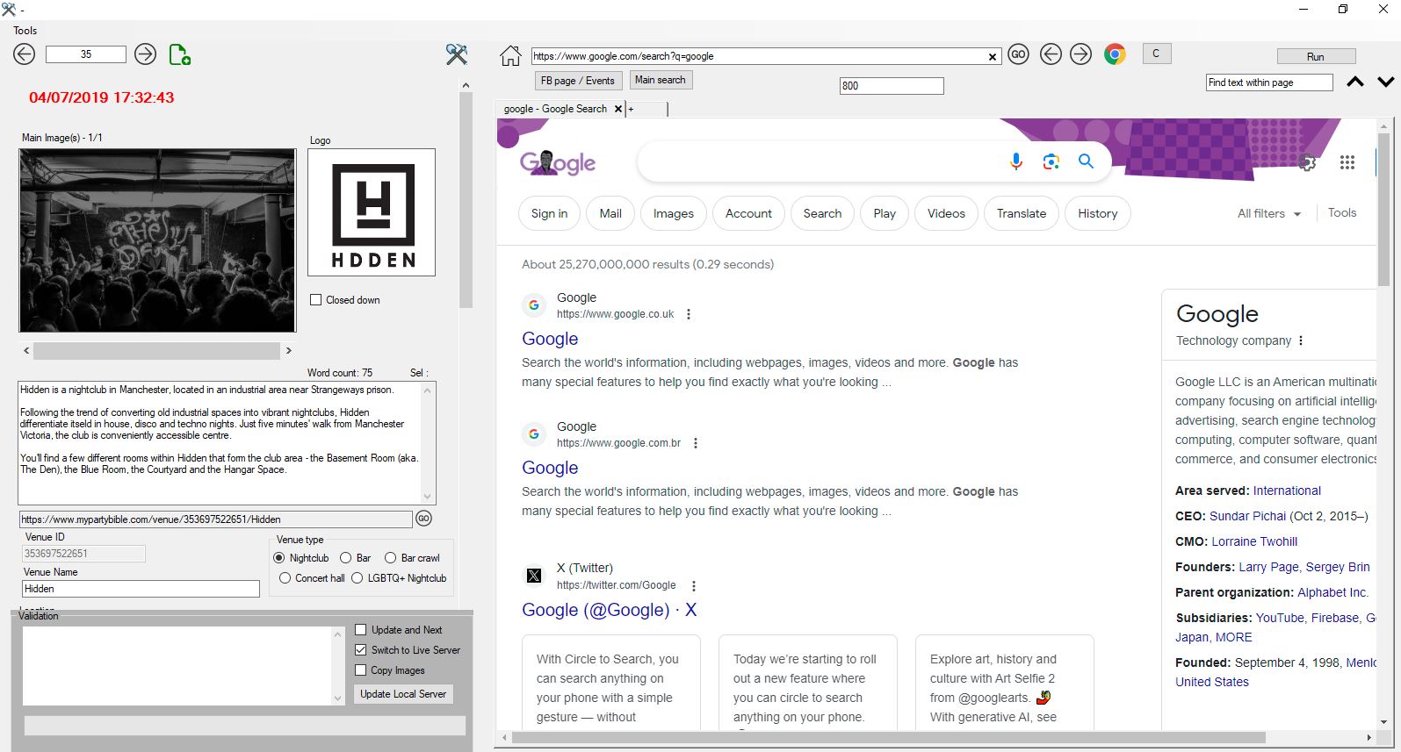Image resolution: width=1401 pixels, height=752 pixels.
Task: Select the Nightclub venue type
Action: coord(279,558)
